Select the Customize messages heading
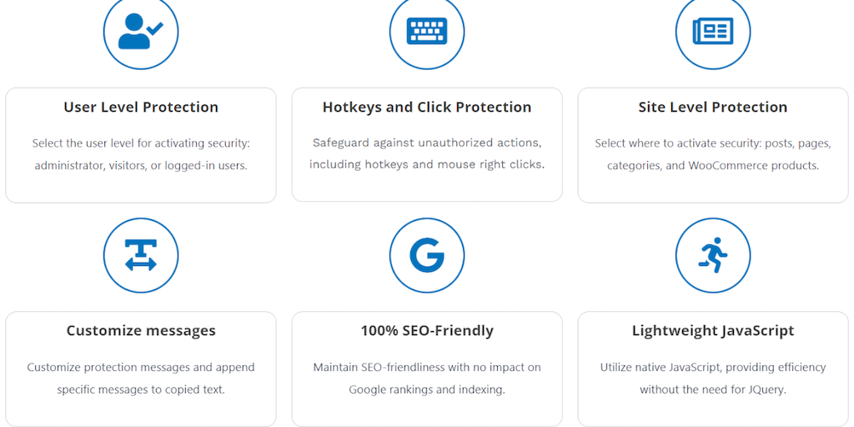The width and height of the screenshot is (854, 427). pos(141,330)
